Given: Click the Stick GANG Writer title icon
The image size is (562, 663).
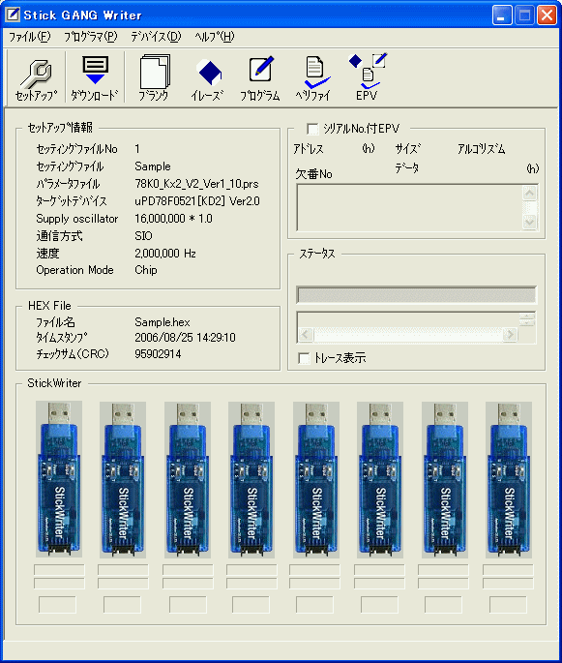Looking at the screenshot, I should 12,15.
